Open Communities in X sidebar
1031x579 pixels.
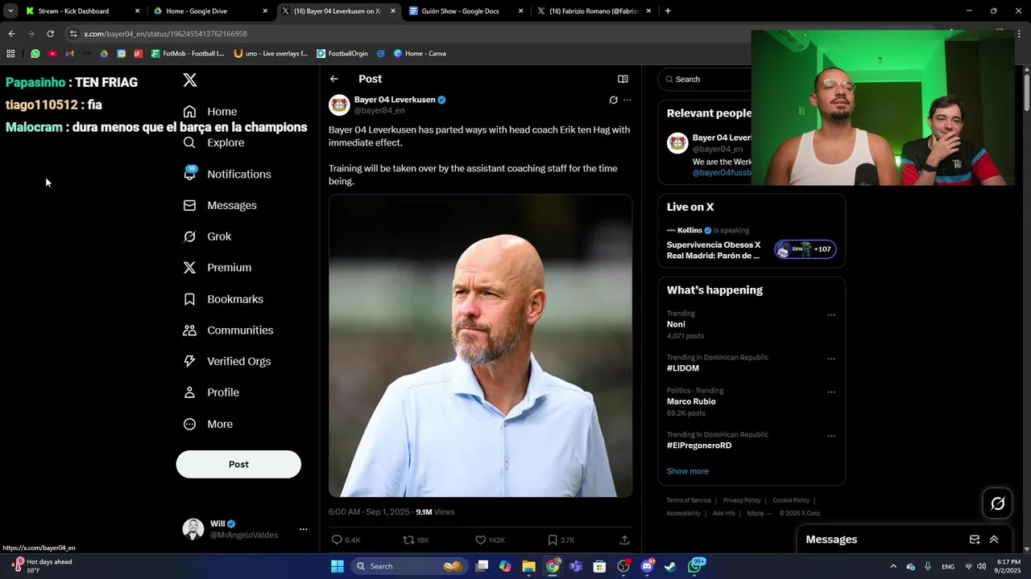(x=228, y=331)
